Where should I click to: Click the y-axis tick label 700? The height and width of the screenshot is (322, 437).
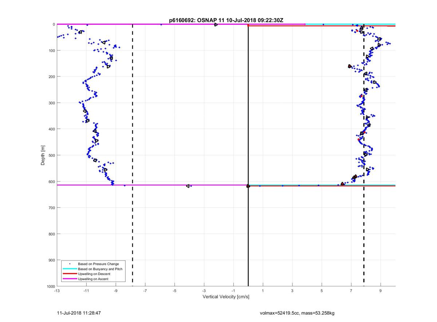[52, 208]
